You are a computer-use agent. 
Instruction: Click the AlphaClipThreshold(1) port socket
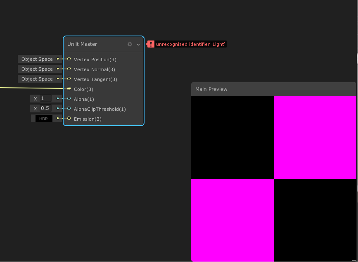click(69, 109)
